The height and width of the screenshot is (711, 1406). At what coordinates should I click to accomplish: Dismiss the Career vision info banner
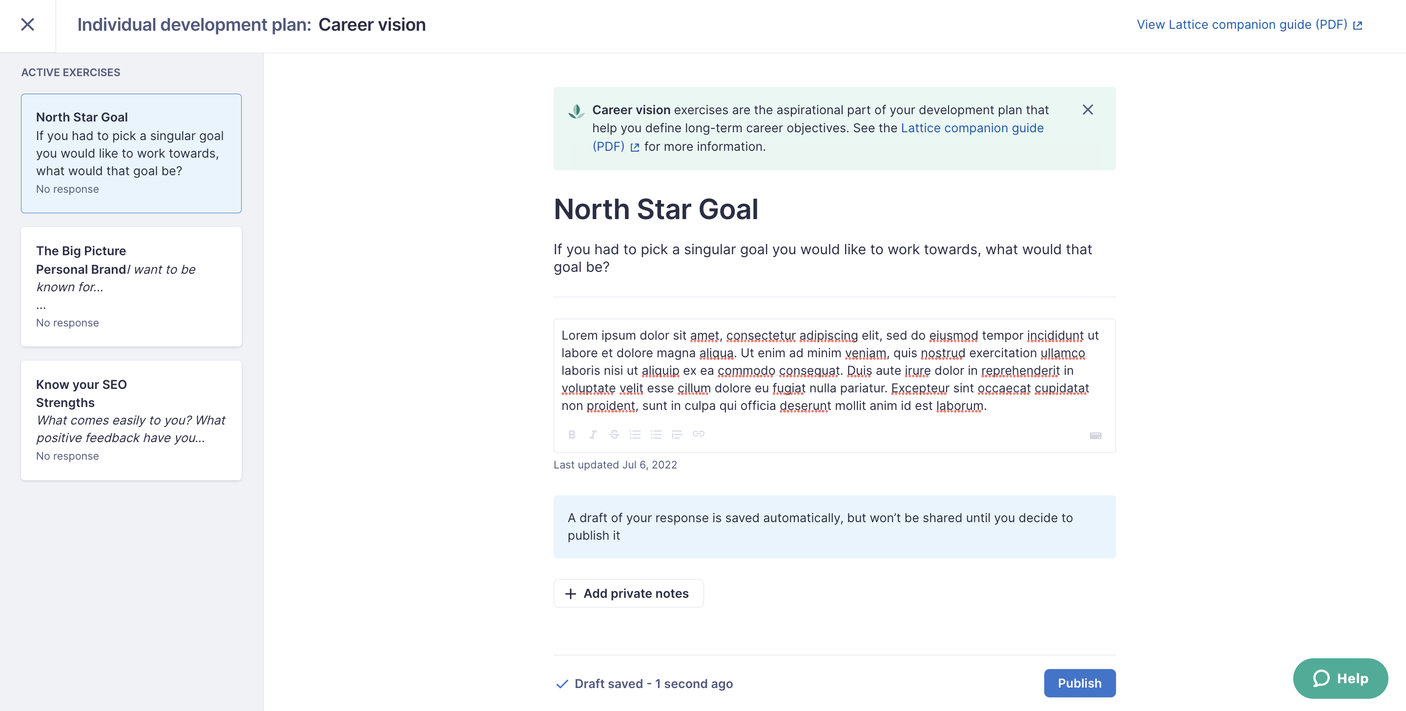(1088, 110)
